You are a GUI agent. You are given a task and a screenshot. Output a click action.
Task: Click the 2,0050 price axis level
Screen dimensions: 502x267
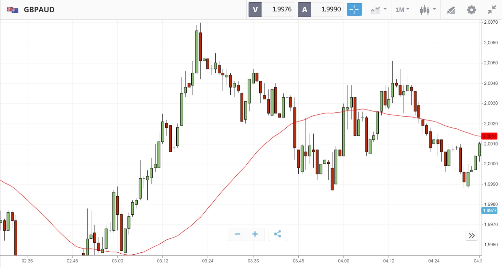click(491, 63)
